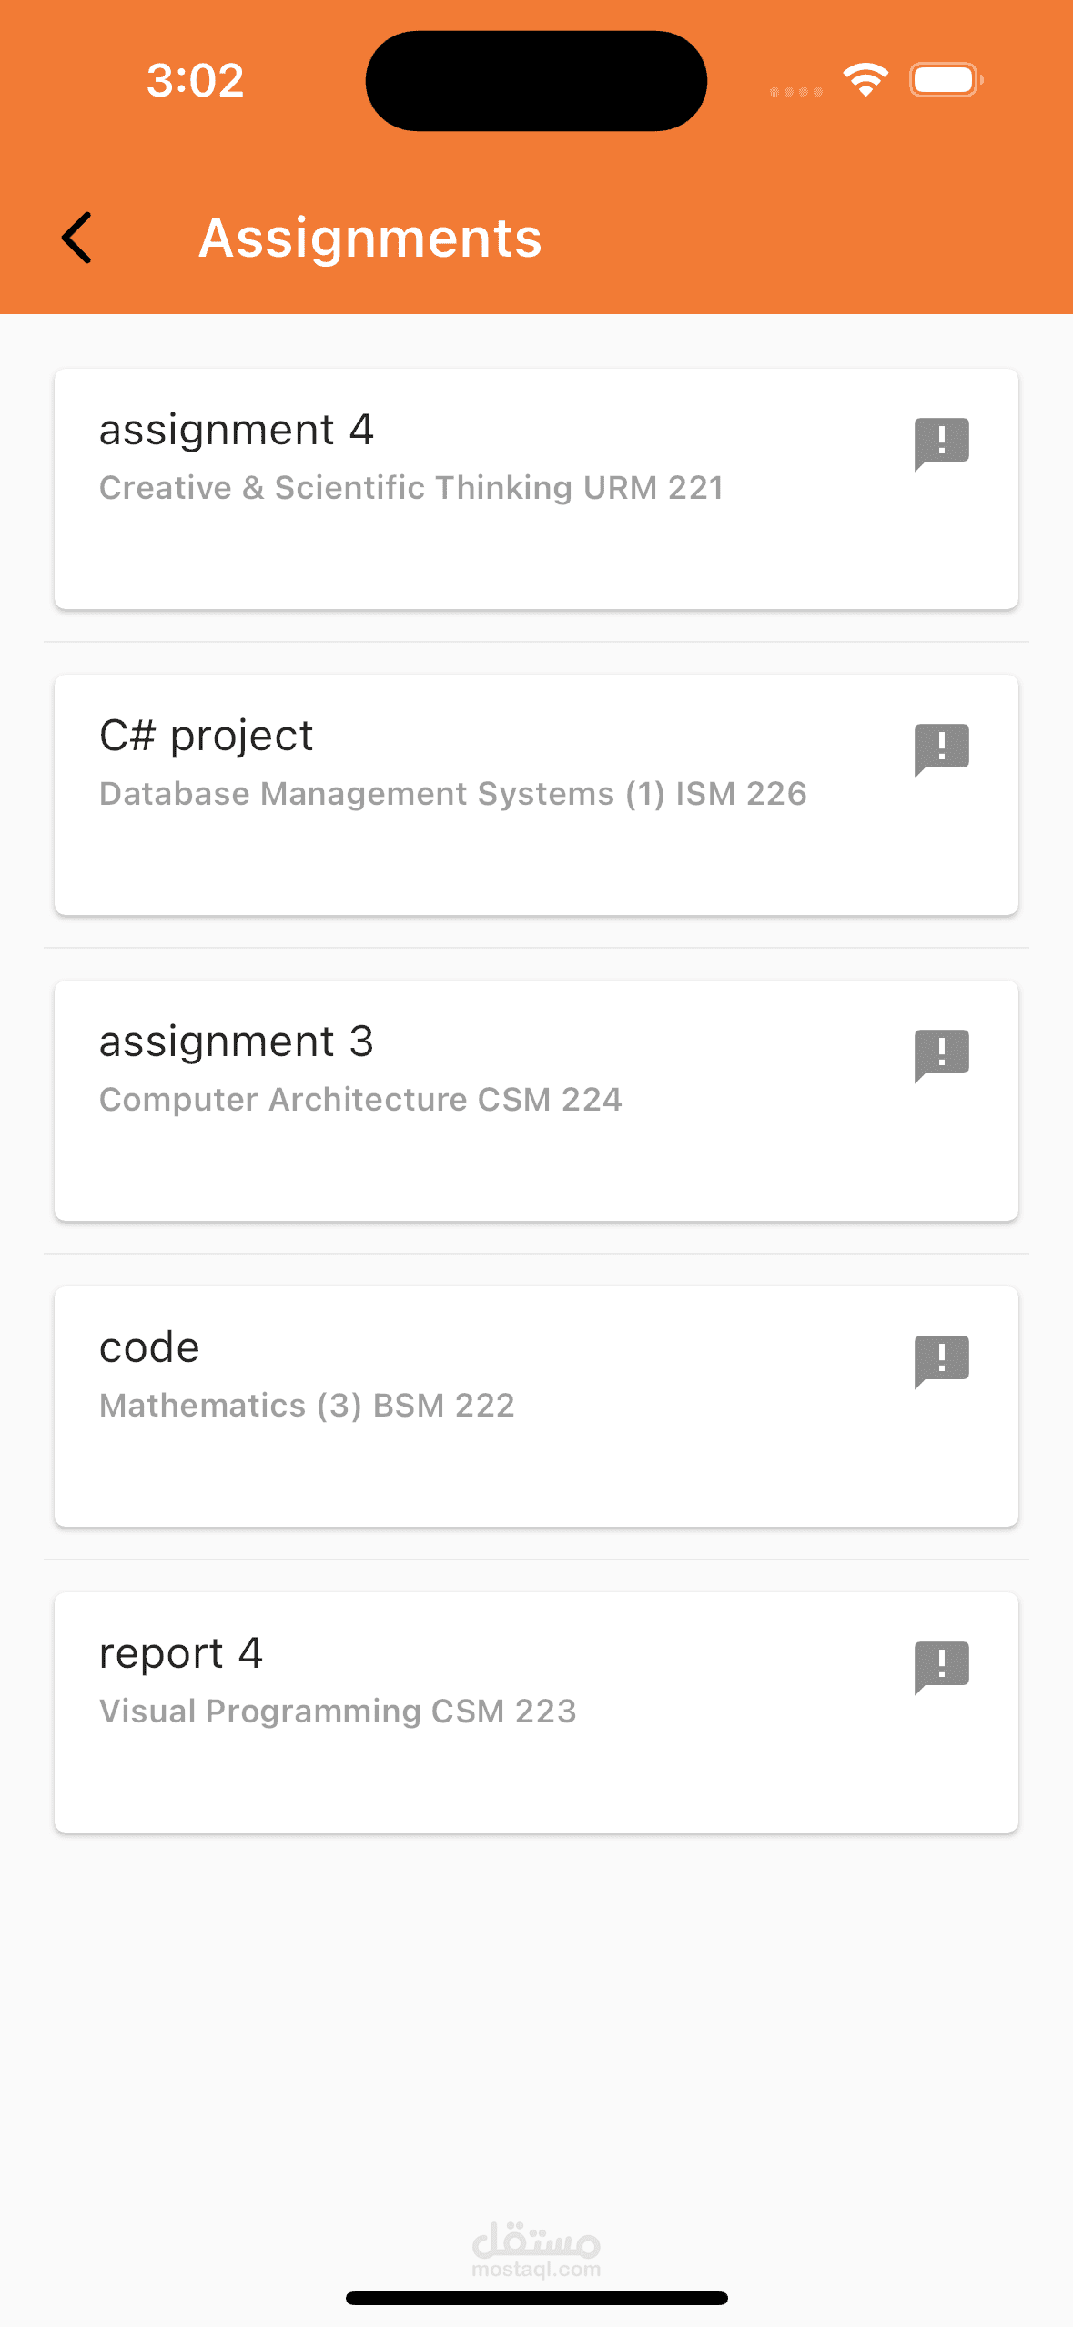
Task: Tap Database Management Systems (1) ISM 226 text
Action: tap(453, 794)
